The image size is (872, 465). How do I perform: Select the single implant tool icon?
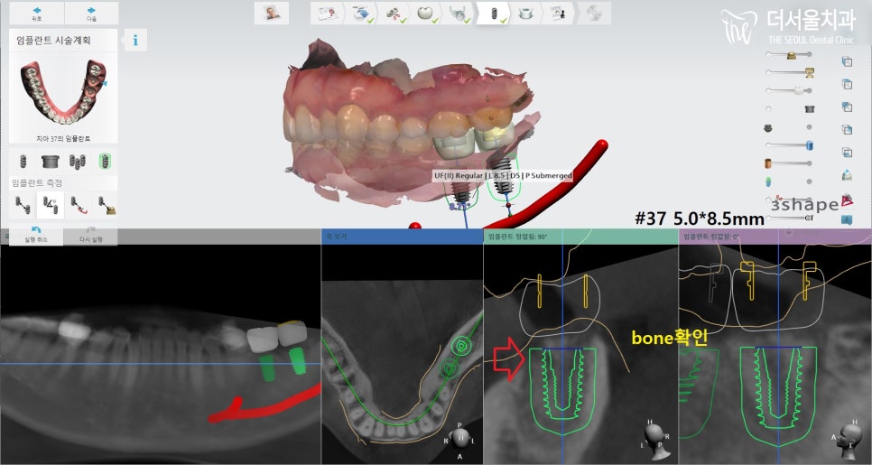coord(23,162)
